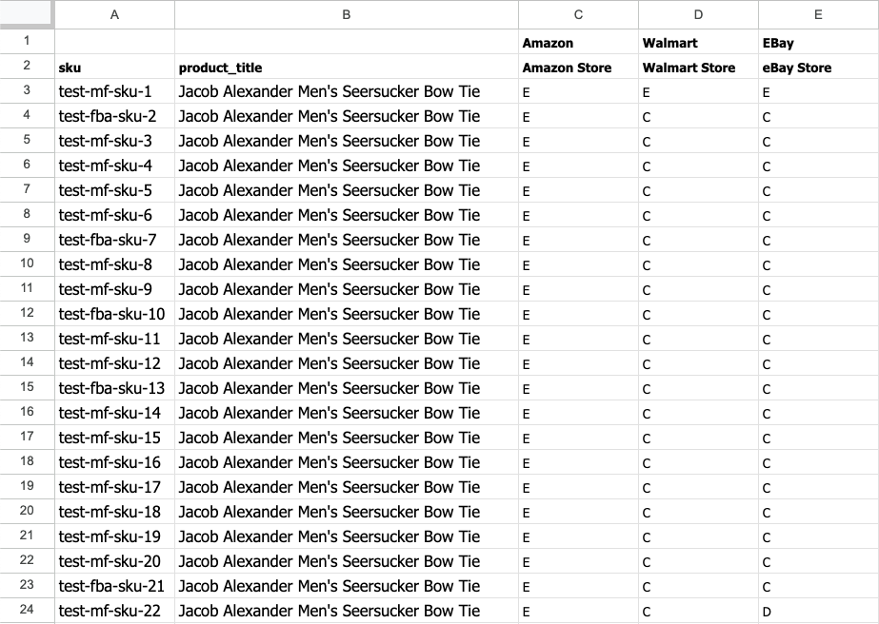
Task: Select row 15 header
Action: (27, 387)
